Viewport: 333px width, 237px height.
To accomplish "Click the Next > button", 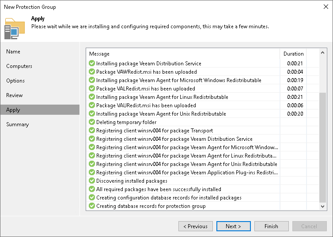I will pos(233,226).
